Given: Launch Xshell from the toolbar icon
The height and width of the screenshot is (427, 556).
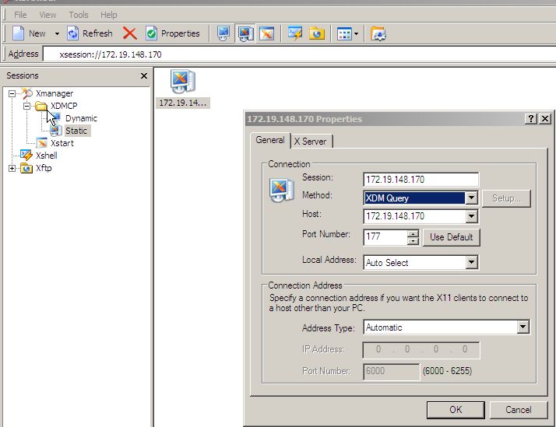Looking at the screenshot, I should (x=294, y=33).
